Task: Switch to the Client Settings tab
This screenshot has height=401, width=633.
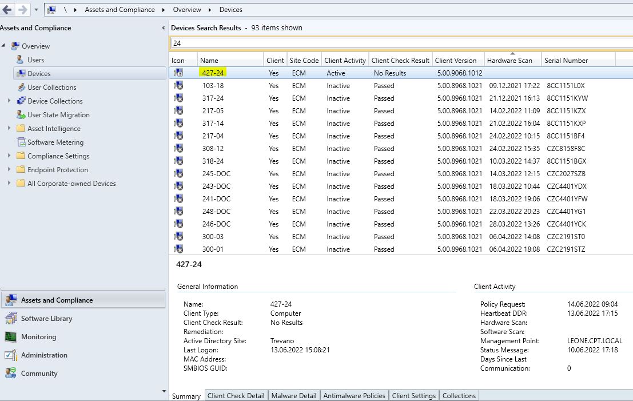Action: point(414,396)
